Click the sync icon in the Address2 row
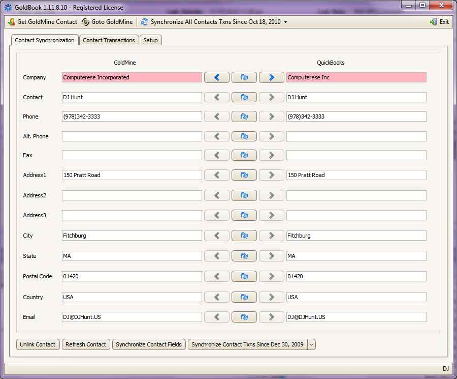Screen dimensions: 457x379 click(244, 195)
